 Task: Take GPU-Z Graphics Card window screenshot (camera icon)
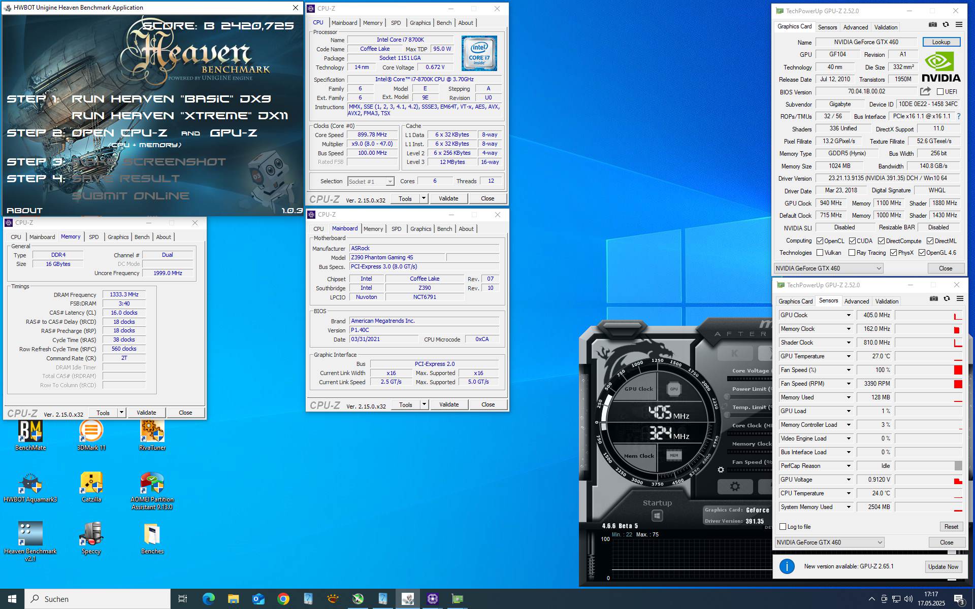933,24
